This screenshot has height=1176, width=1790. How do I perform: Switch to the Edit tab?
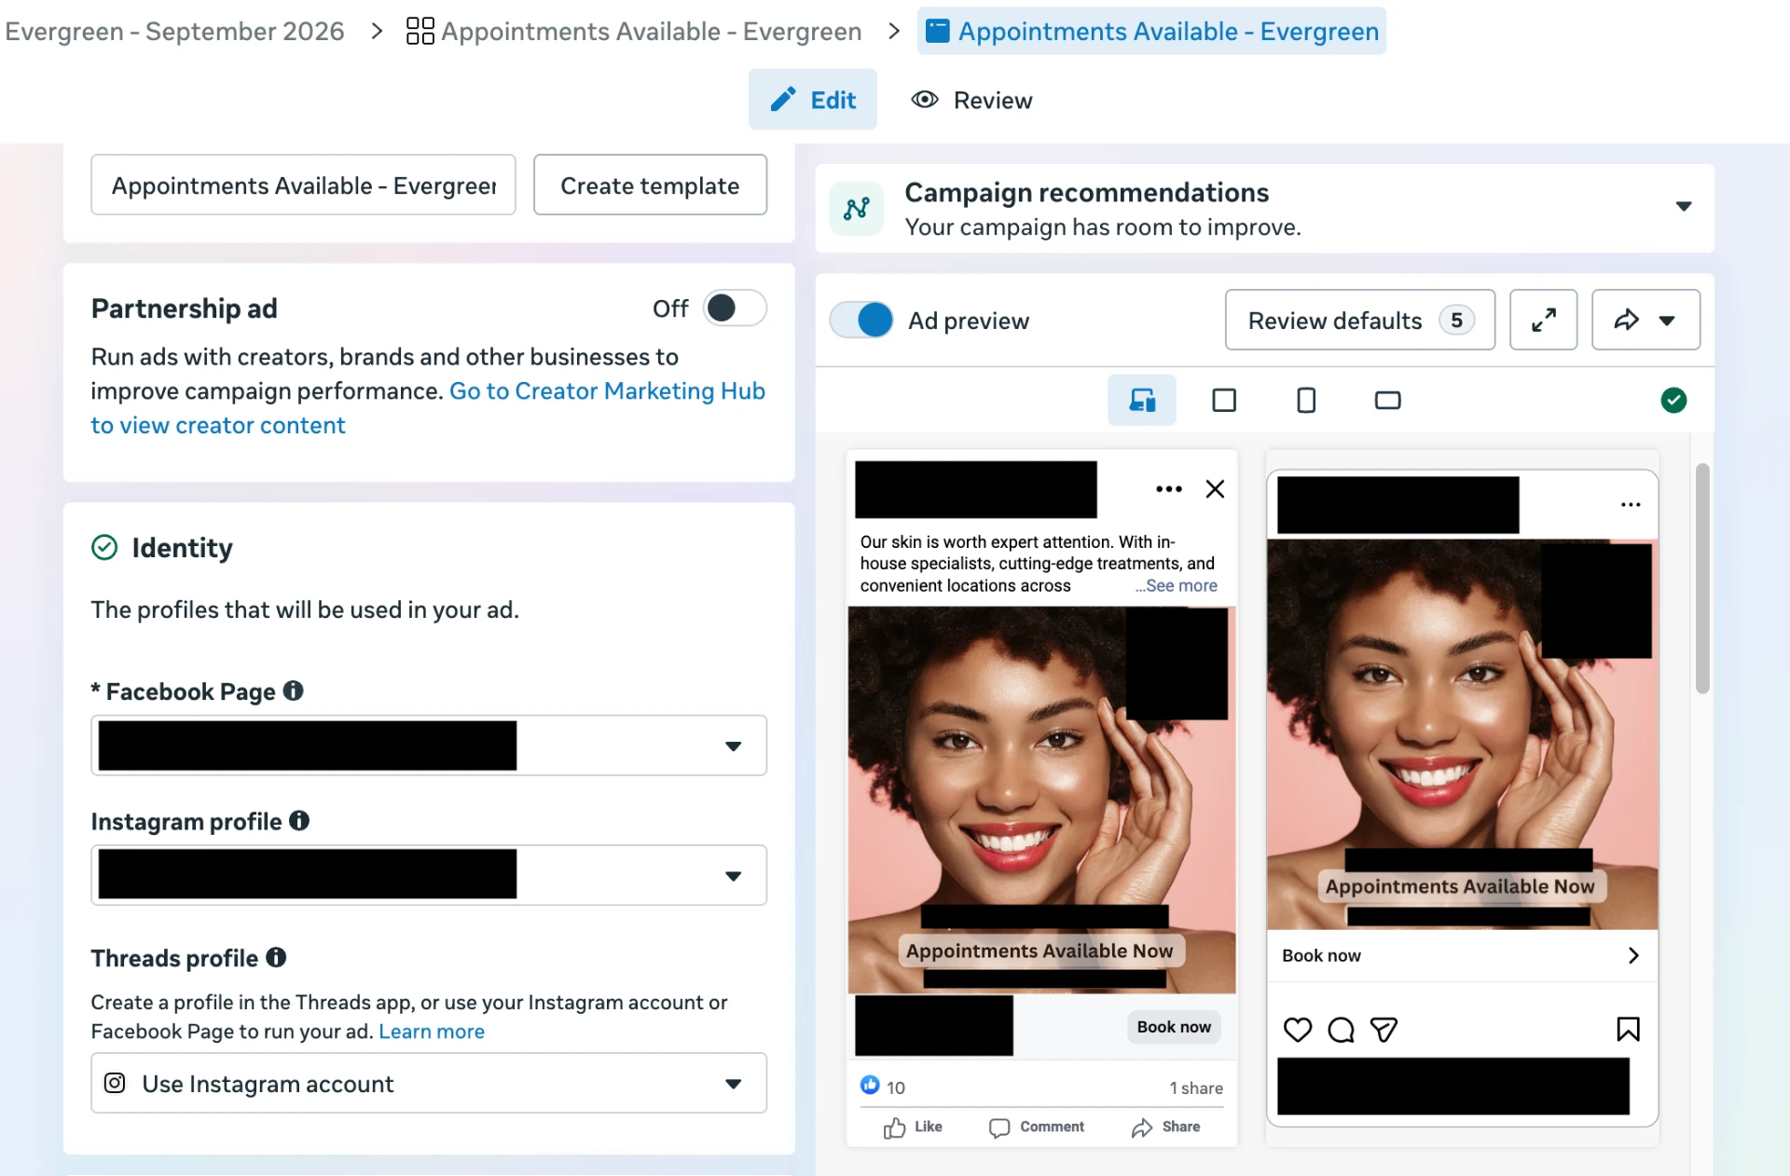812,99
